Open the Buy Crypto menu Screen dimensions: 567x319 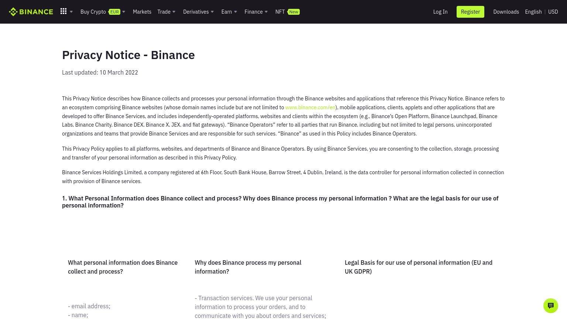(x=93, y=12)
